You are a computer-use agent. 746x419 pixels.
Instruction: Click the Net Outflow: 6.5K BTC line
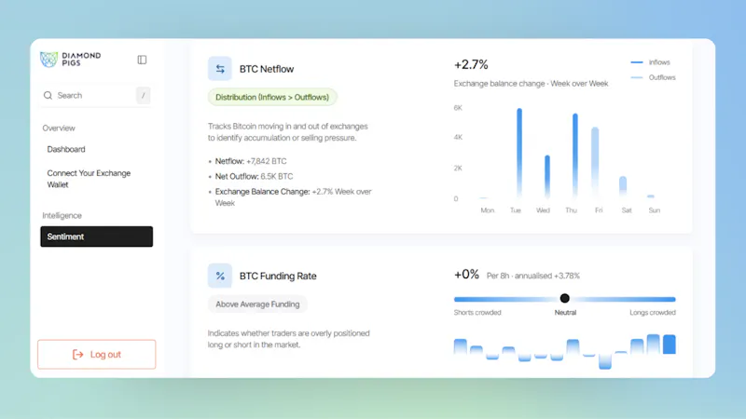click(x=254, y=176)
